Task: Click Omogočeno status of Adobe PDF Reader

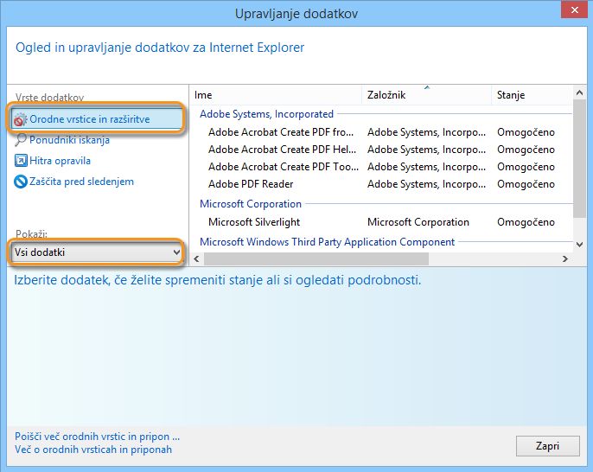Action: 526,184
